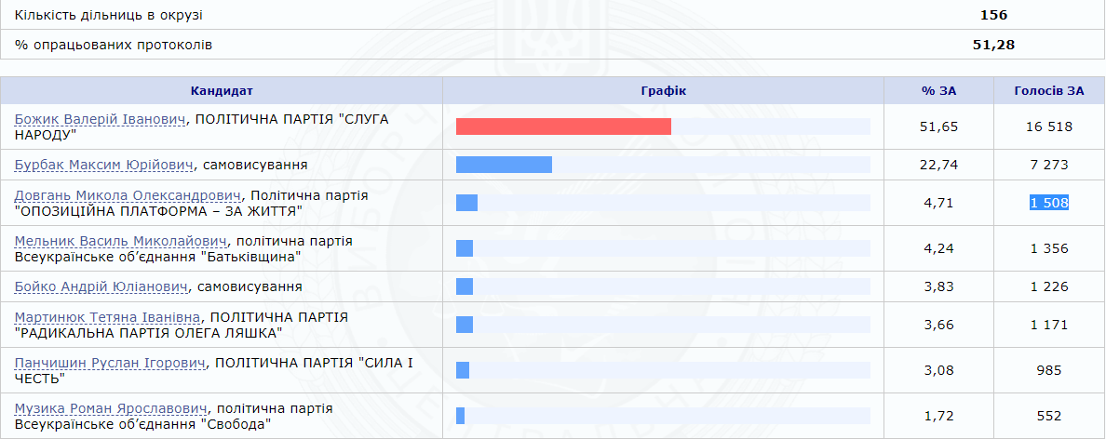This screenshot has height=439, width=1106.
Task: Click the vote count 7 273
Action: pyautogui.click(x=1048, y=165)
